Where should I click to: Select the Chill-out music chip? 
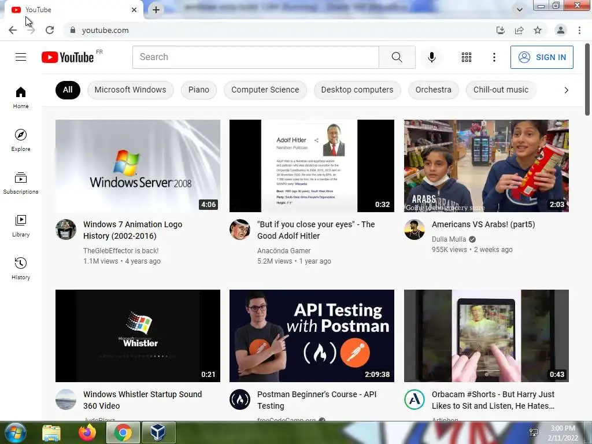click(x=501, y=90)
